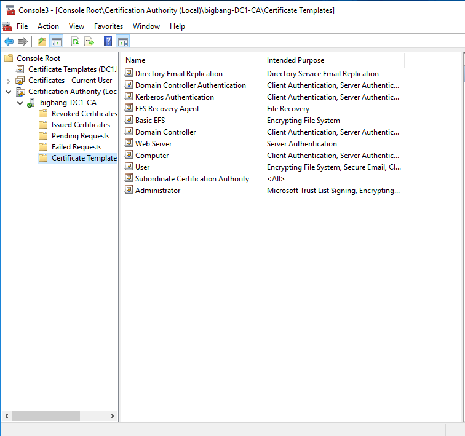Sort by the Intended Purpose column header
Image resolution: width=465 pixels, height=436 pixels.
tap(333, 60)
